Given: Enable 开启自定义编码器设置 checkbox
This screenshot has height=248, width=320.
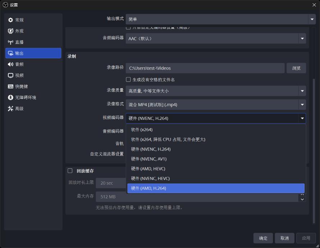Looking at the screenshot, I should [x=128, y=27].
